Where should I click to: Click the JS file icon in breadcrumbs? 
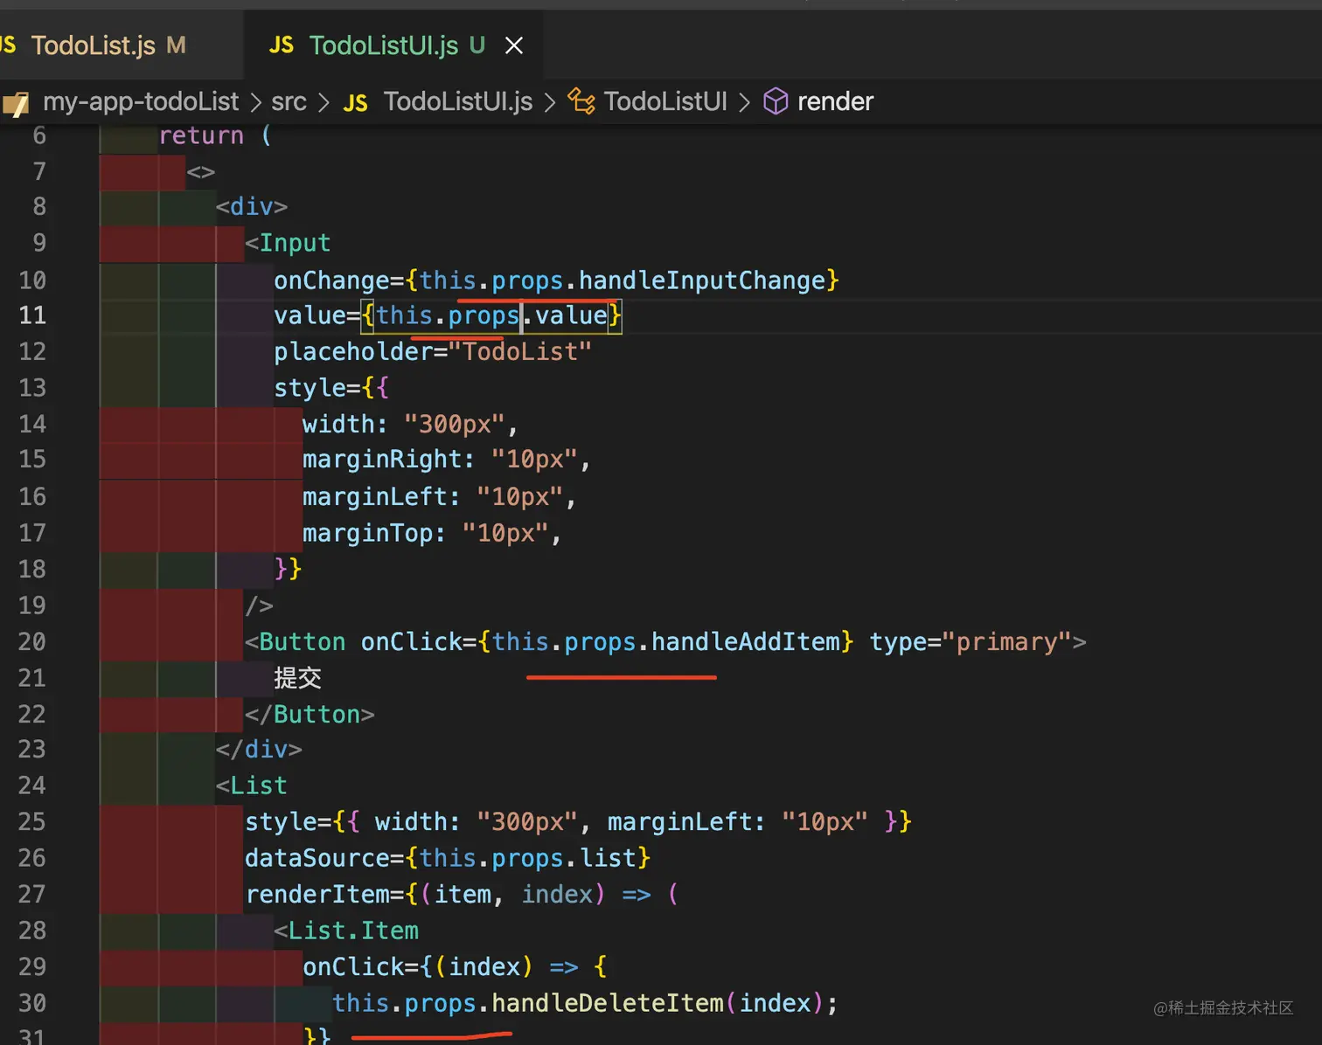click(x=355, y=103)
